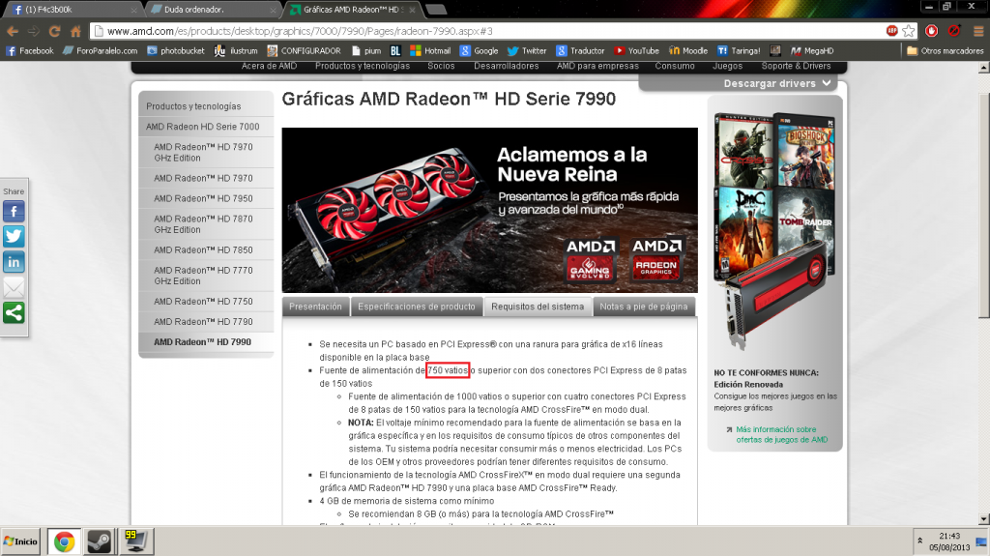Open Productos y tecnologías nav menu
Screen dimensions: 990x556
[x=363, y=66]
